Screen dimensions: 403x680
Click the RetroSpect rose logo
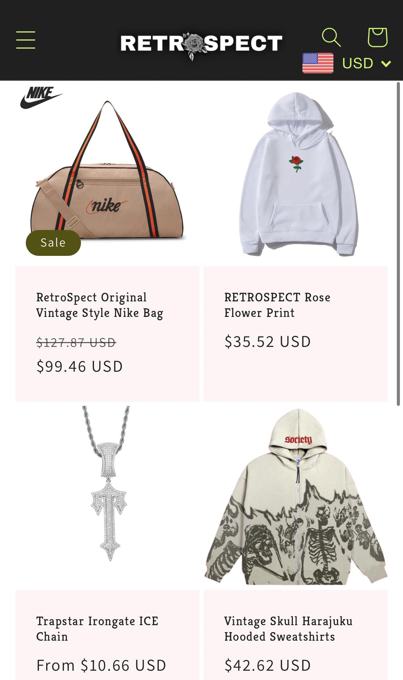click(201, 45)
